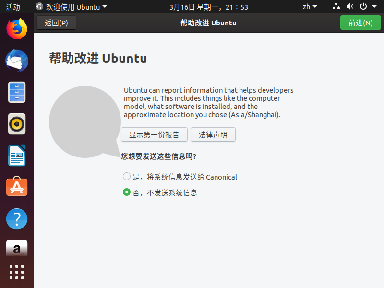Select 是，将系统信息发送给 Canonical
The width and height of the screenshot is (384, 288).
[x=180, y=177]
